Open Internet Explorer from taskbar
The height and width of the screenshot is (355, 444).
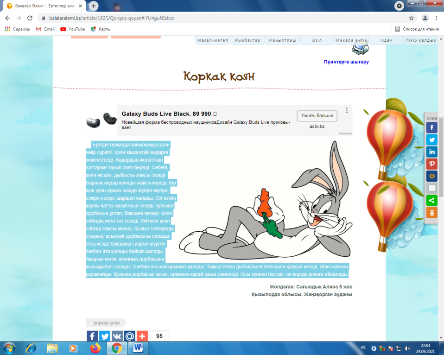[31, 348]
